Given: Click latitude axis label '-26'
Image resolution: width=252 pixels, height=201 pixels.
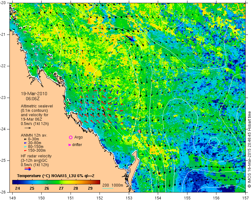Looking at the screenshot, I should pyautogui.click(x=3, y=192).
